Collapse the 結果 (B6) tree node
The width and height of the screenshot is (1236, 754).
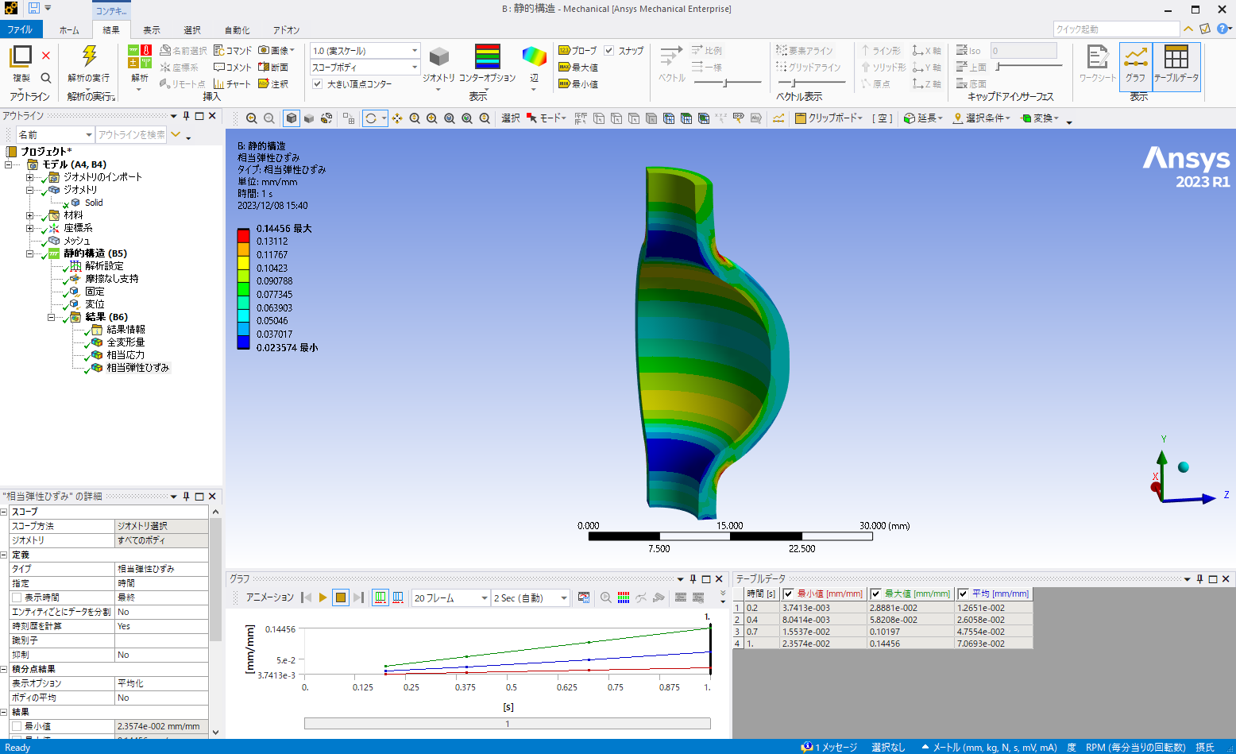[51, 317]
